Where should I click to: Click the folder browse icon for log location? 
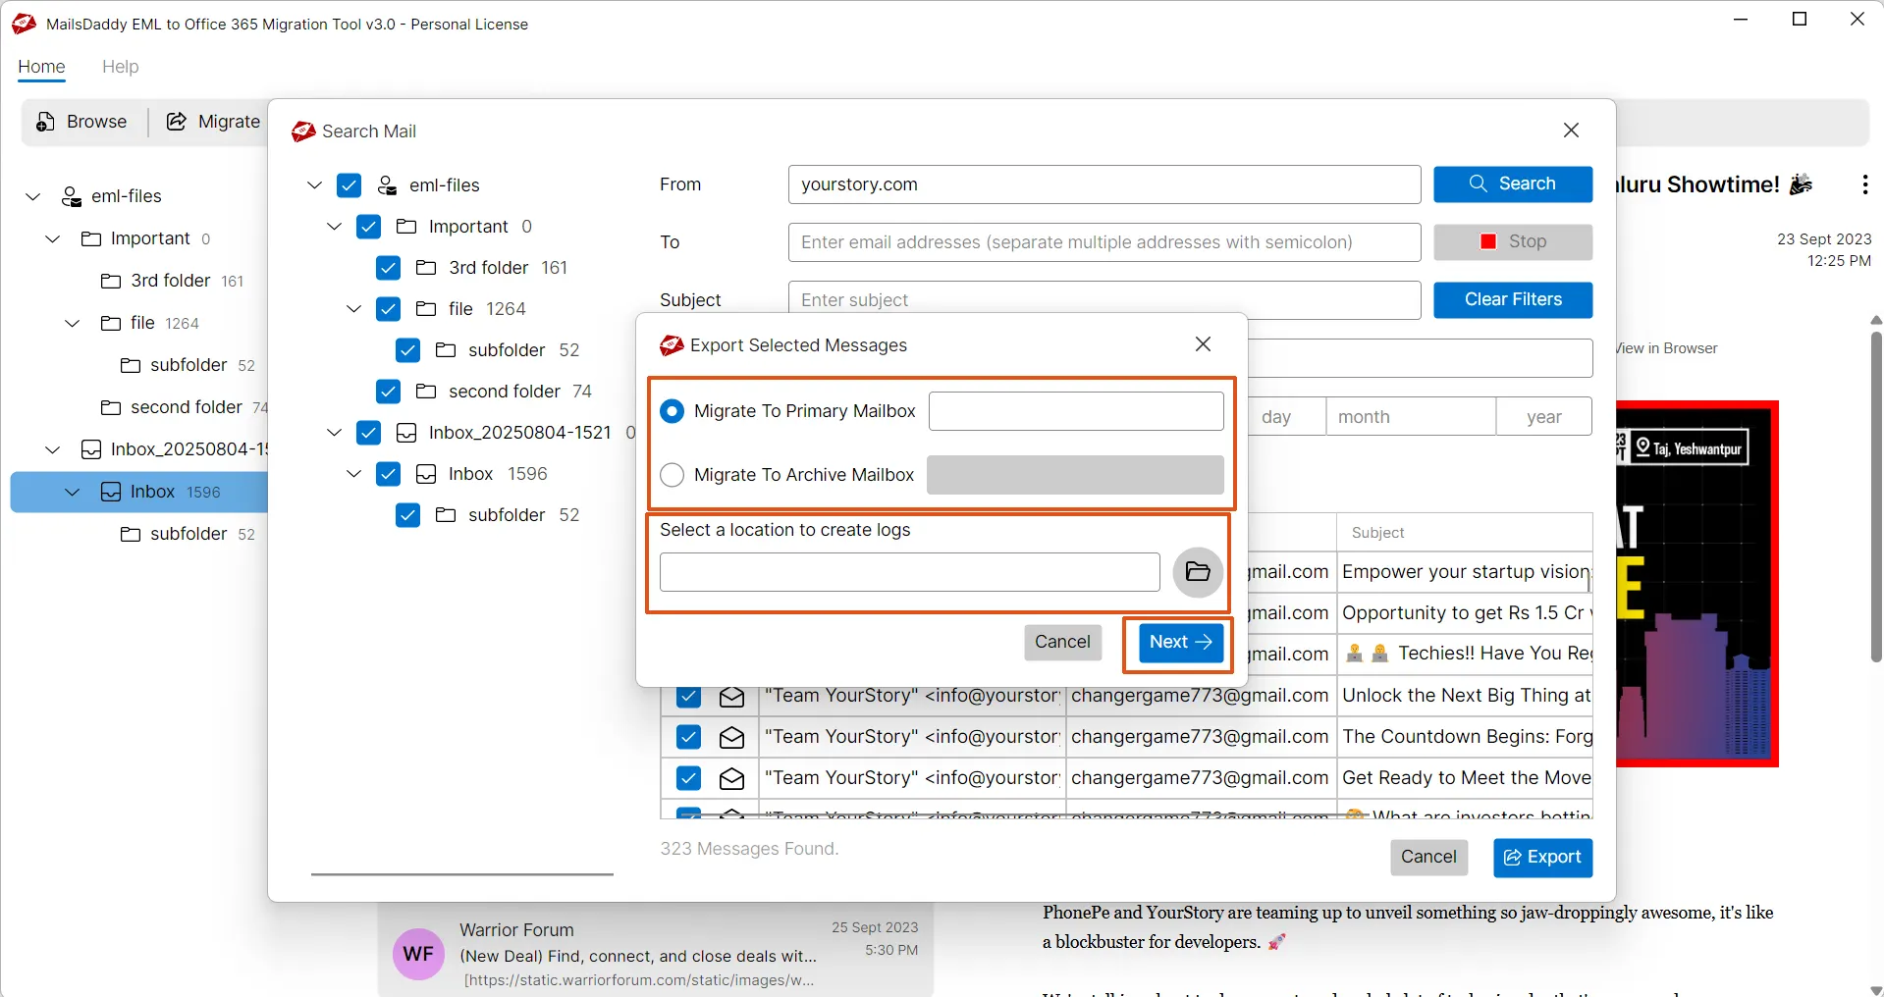(x=1197, y=572)
